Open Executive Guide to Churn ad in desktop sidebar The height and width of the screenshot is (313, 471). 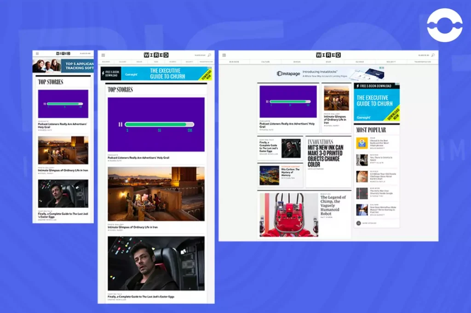coord(377,102)
